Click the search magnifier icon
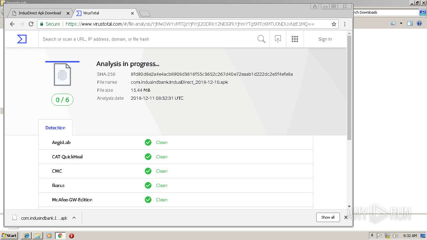This screenshot has height=240, width=427. 262,39
